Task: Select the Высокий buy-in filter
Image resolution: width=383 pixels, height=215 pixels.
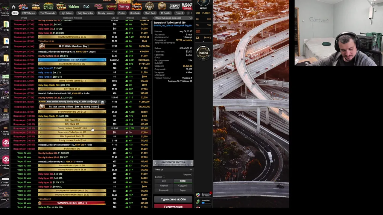Action: tap(164, 191)
